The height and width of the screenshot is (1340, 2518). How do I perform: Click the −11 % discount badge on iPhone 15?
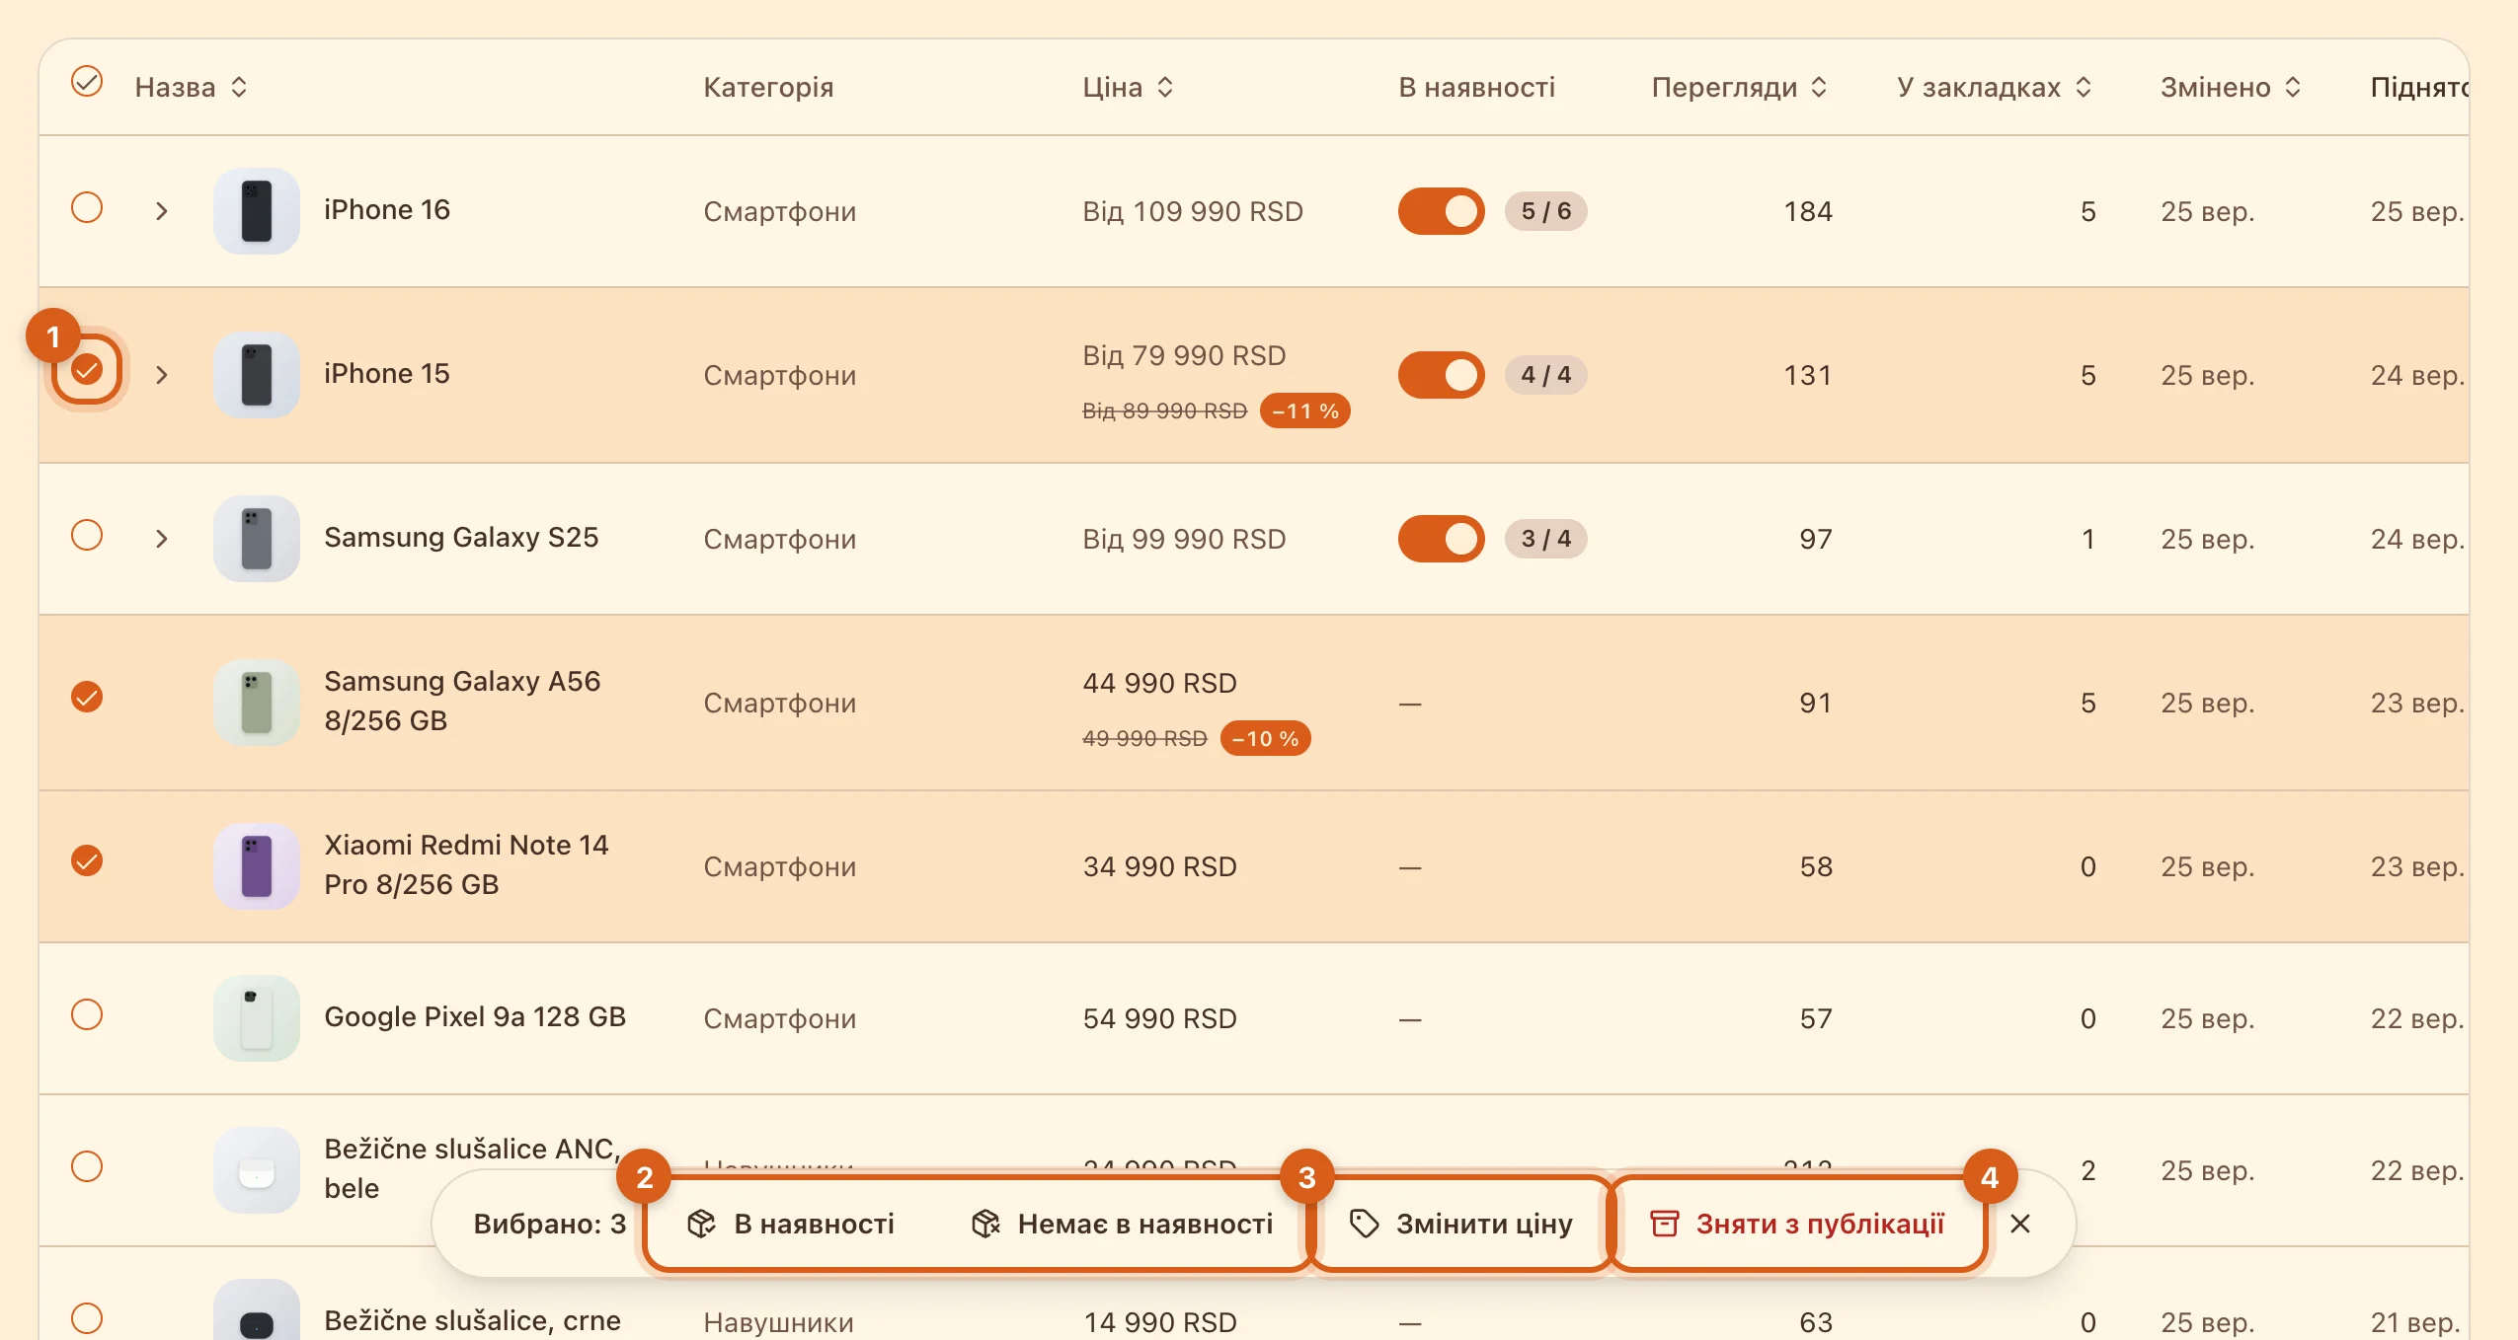click(1304, 411)
